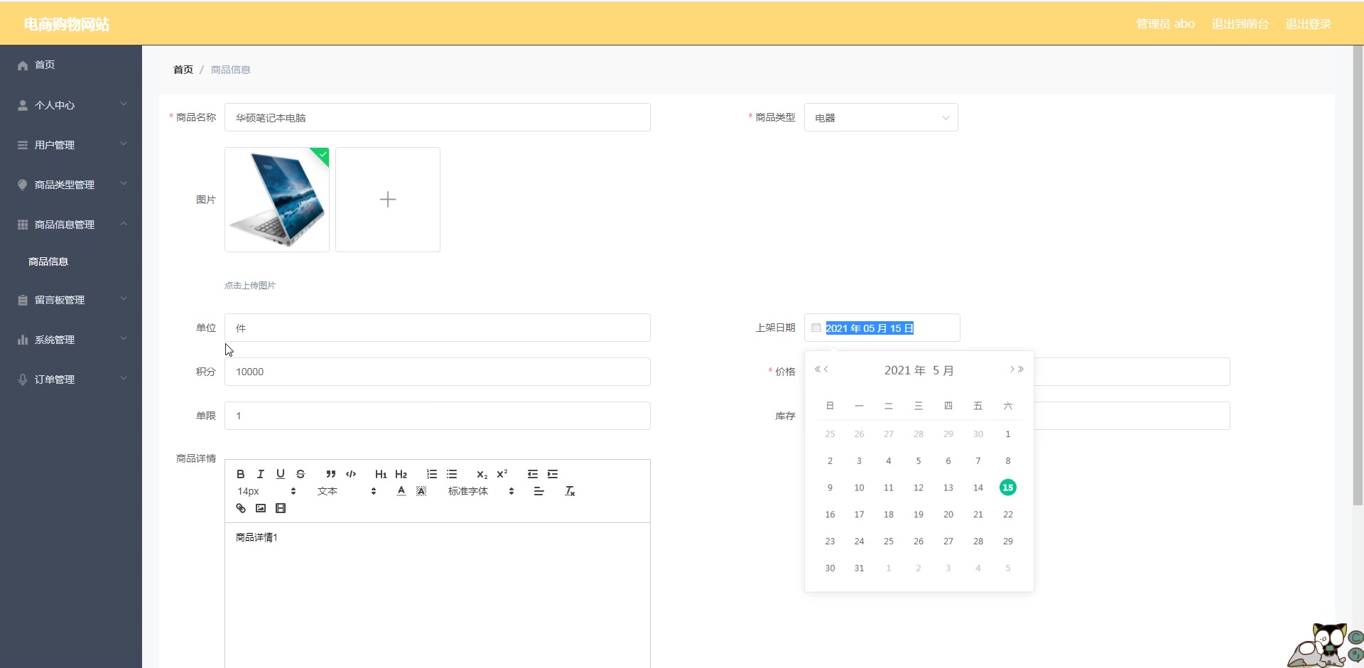Screen dimensions: 1364x668
Task: Insert an image in the editor toolbar
Action: pos(260,507)
